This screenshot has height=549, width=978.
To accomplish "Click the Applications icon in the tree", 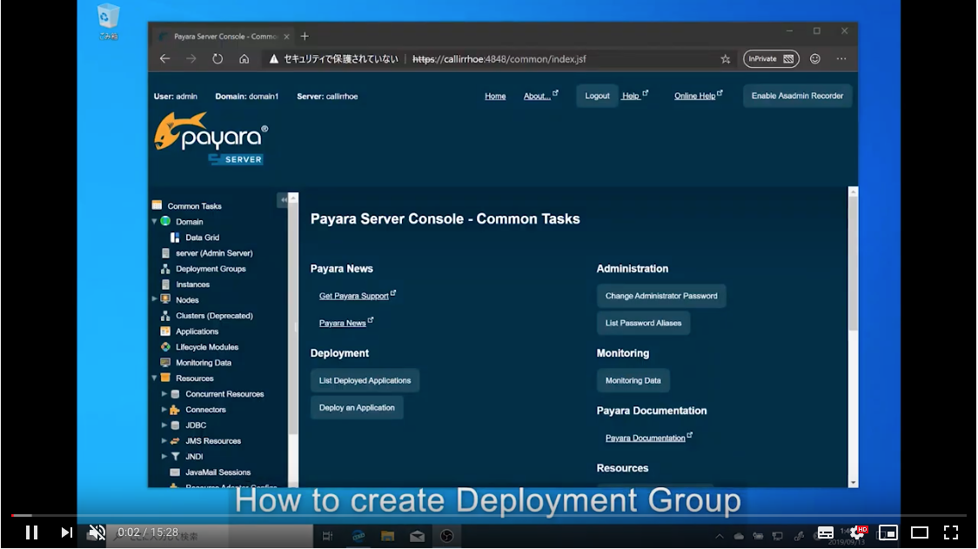I will pyautogui.click(x=165, y=331).
